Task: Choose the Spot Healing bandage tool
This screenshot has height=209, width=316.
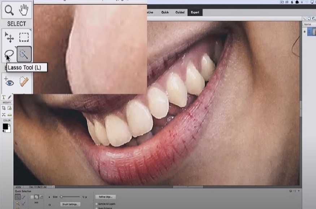Action: pos(24,81)
